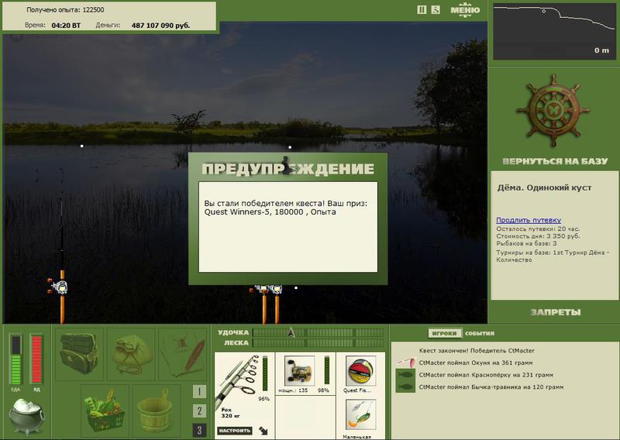This screenshot has width=620, height=440.
Task: Click the Маленькая lure icon
Action: pyautogui.click(x=360, y=415)
